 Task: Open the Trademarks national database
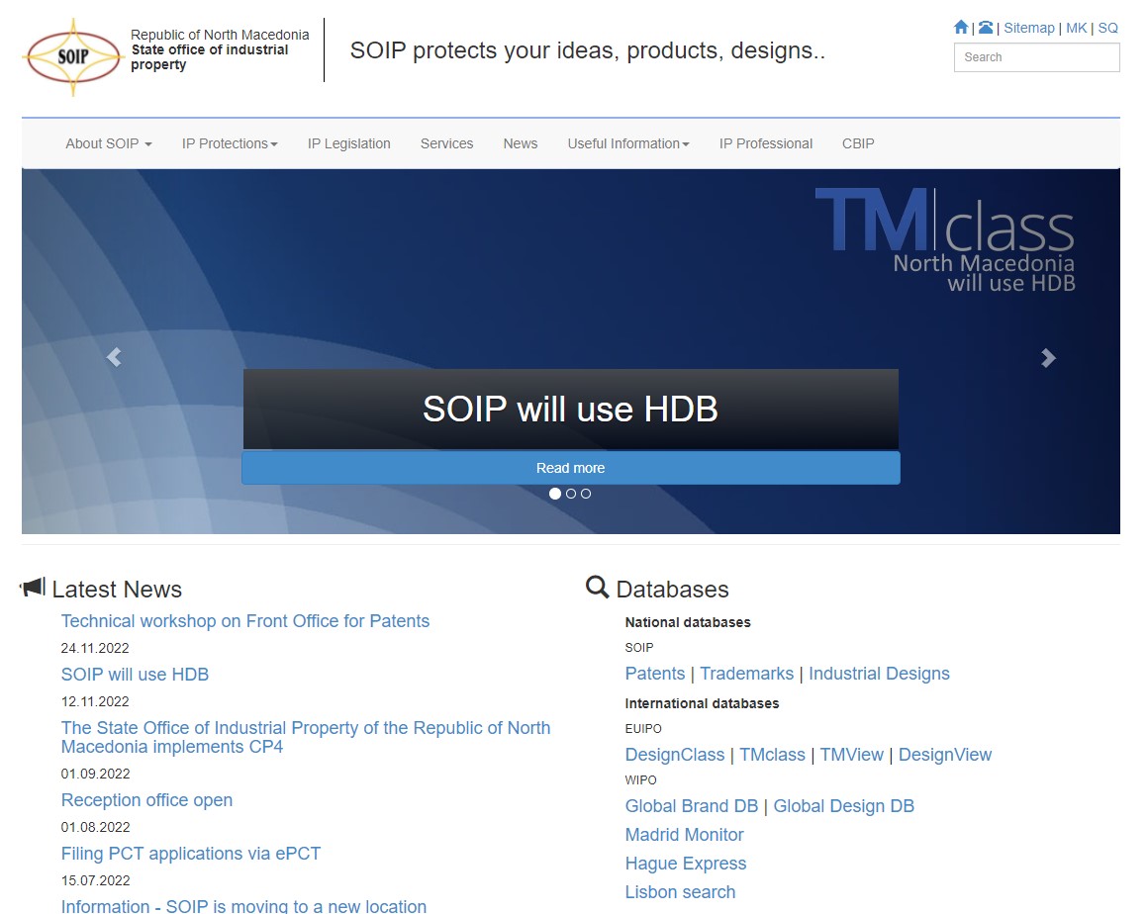point(747,674)
